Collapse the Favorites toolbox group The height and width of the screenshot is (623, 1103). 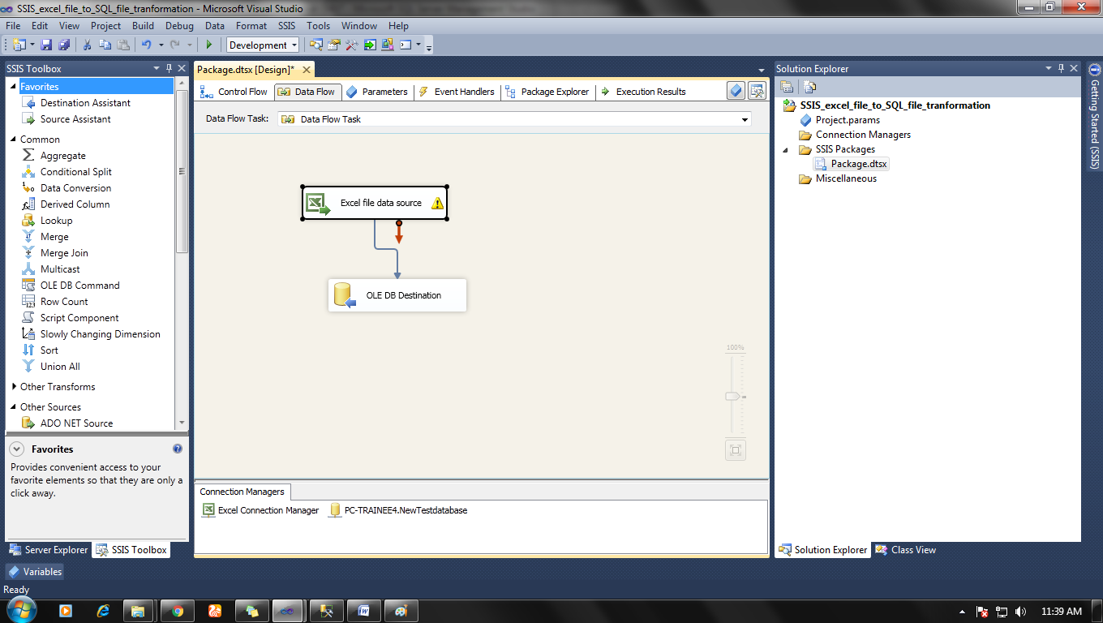pyautogui.click(x=13, y=87)
